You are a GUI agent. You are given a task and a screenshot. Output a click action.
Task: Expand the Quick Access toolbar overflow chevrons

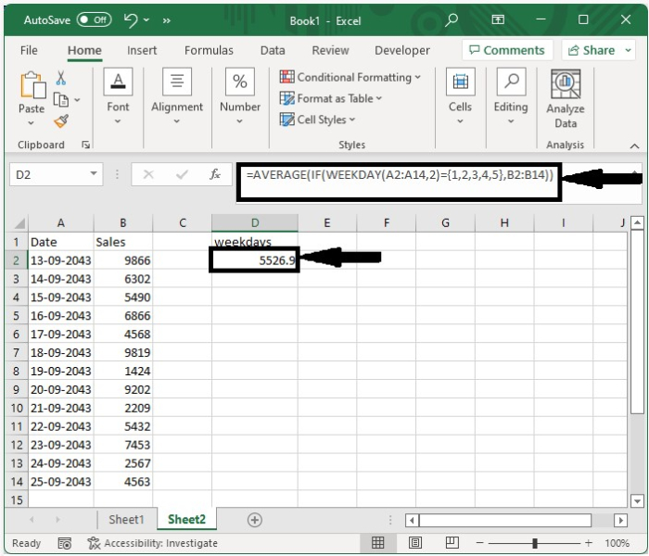[166, 20]
